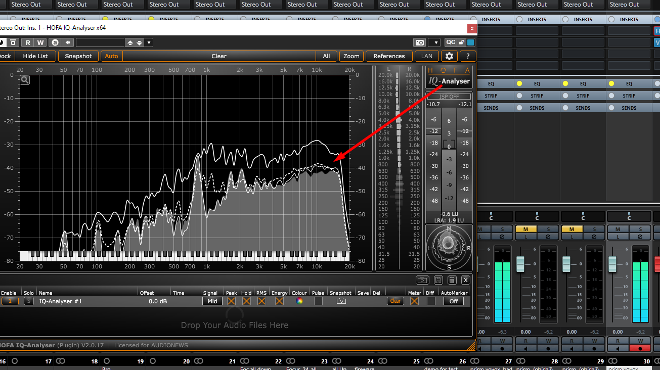
Task: Click channel 30 pan control
Action: coord(629,216)
